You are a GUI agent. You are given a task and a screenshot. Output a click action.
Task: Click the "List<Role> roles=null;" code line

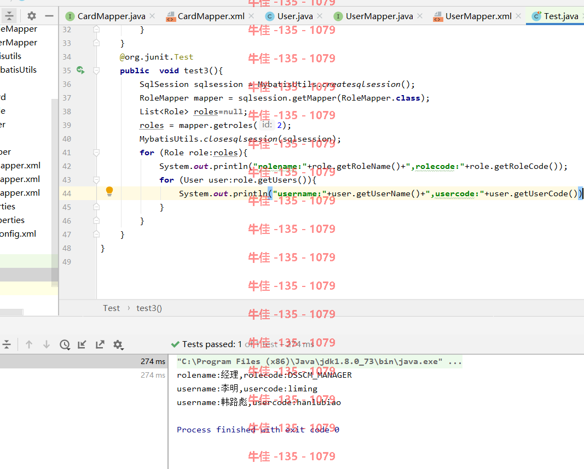[x=194, y=112]
